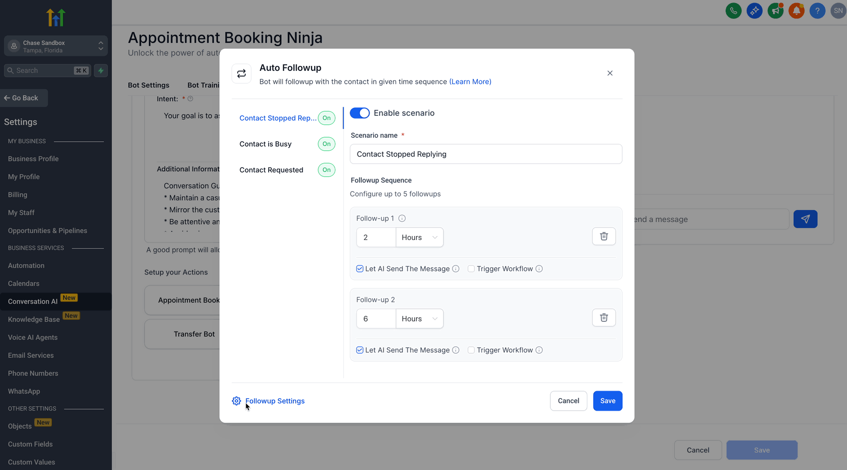Click info icon beside Follow-up 1
This screenshot has height=470, width=847.
coord(402,218)
